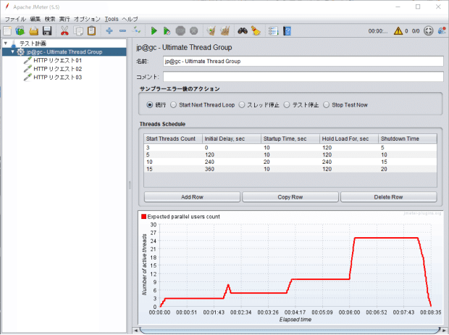
Task: Cut the selected element
Action: click(64, 30)
